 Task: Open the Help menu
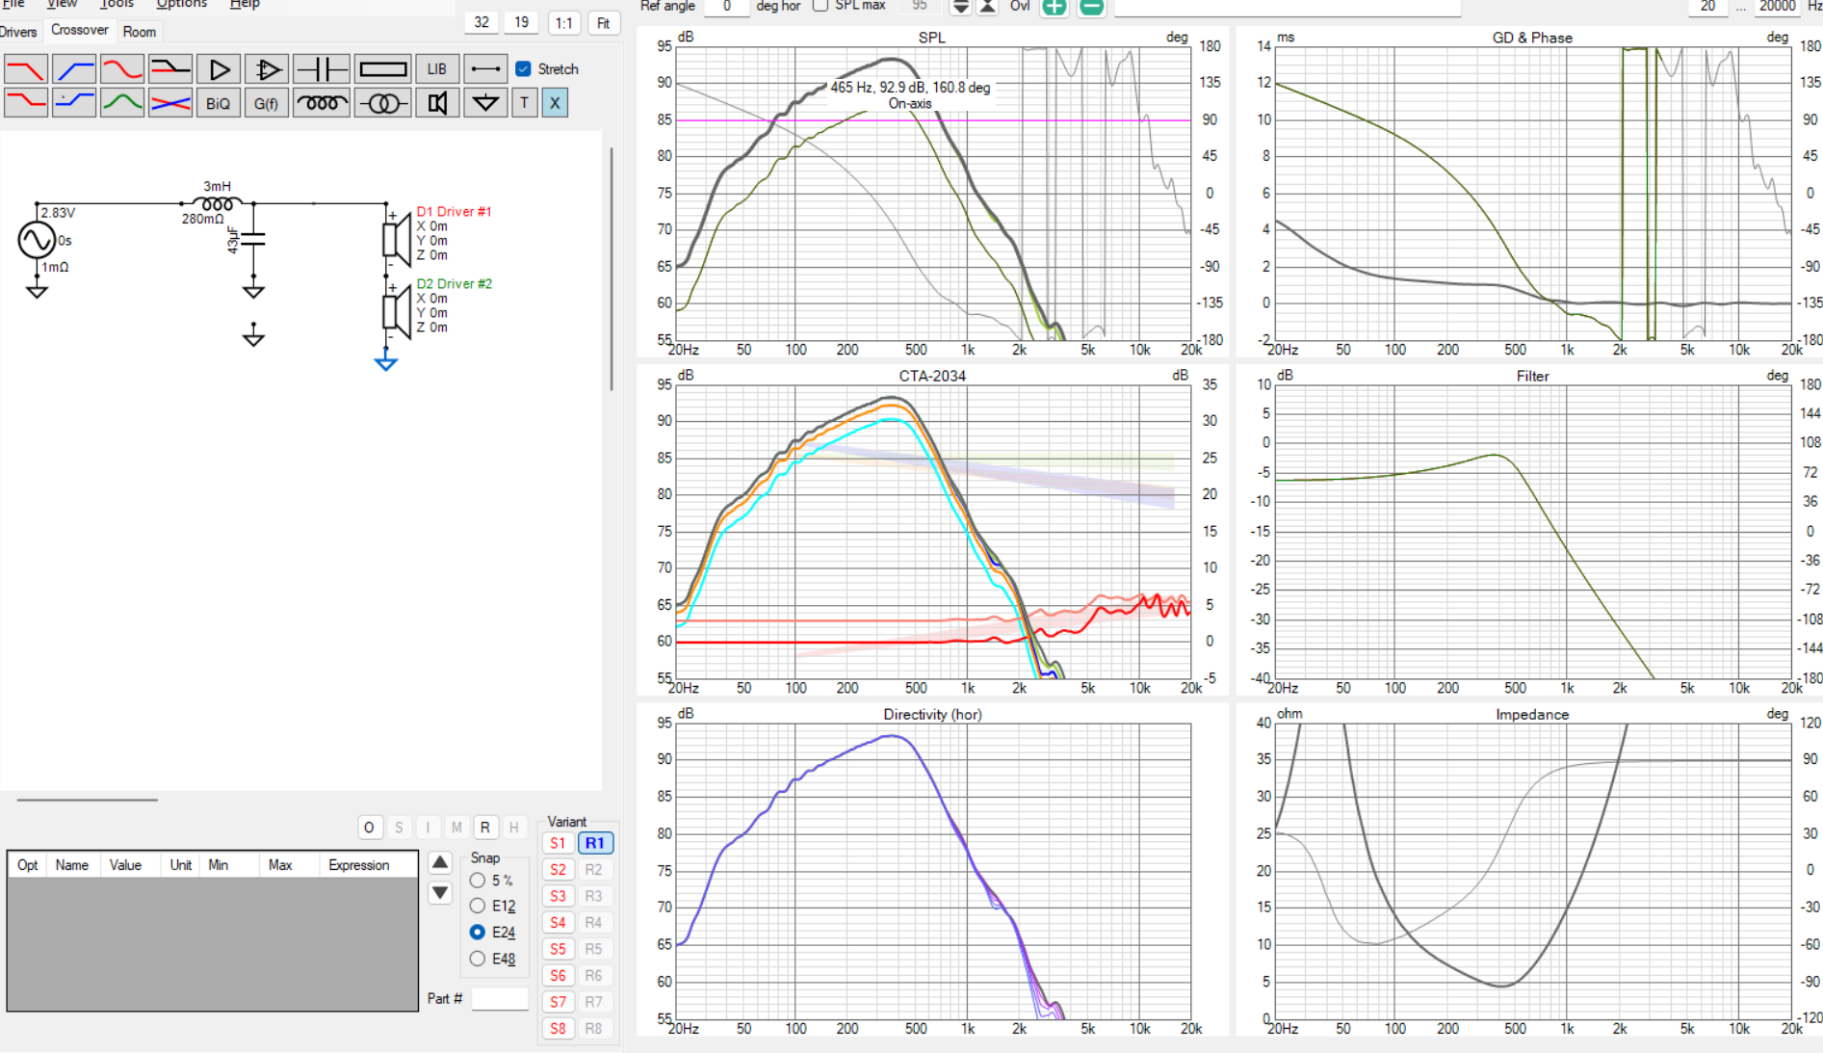click(245, 4)
